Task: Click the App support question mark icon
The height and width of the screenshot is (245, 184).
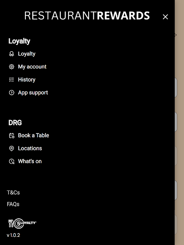Action: click(x=11, y=92)
